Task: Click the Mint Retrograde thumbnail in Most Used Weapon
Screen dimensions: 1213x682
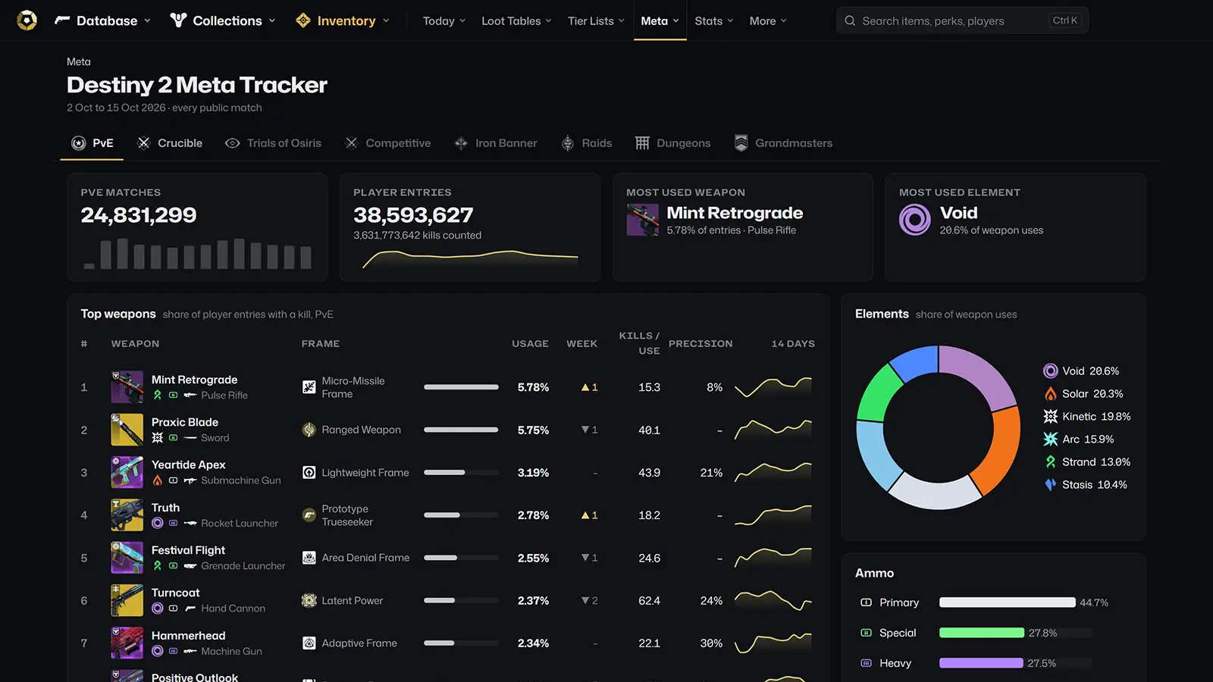Action: (642, 221)
